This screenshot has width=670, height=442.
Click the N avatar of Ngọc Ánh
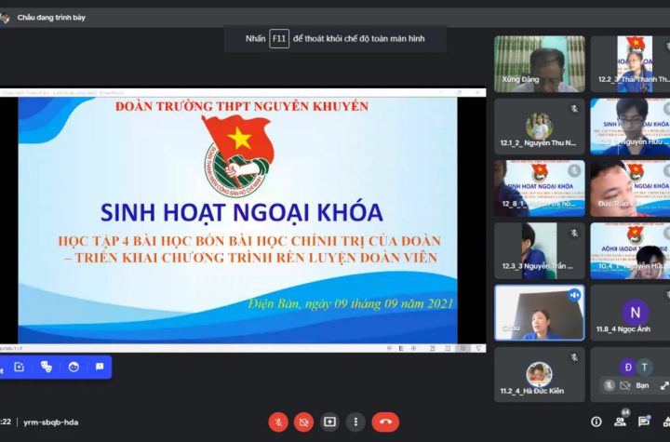click(635, 313)
